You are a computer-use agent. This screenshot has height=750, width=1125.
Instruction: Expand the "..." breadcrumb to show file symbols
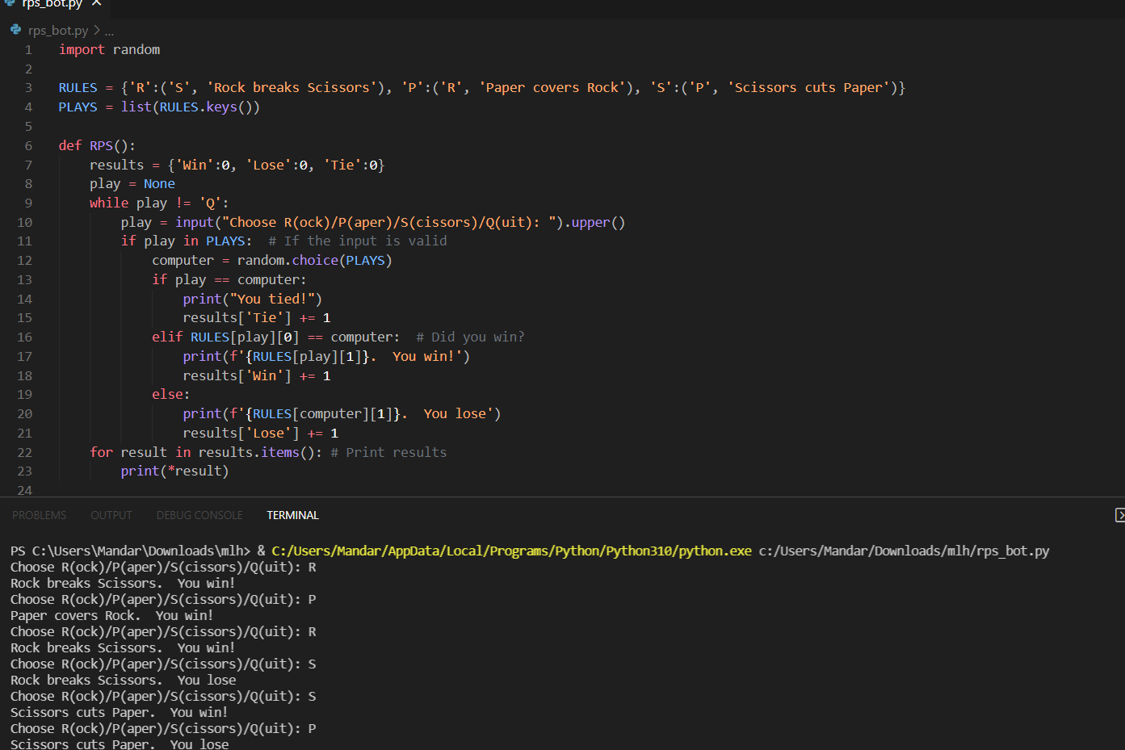coord(108,31)
